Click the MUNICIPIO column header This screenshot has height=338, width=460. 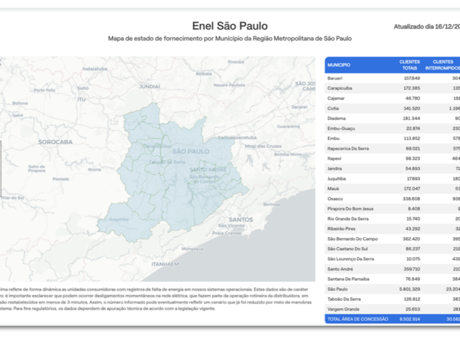point(339,65)
